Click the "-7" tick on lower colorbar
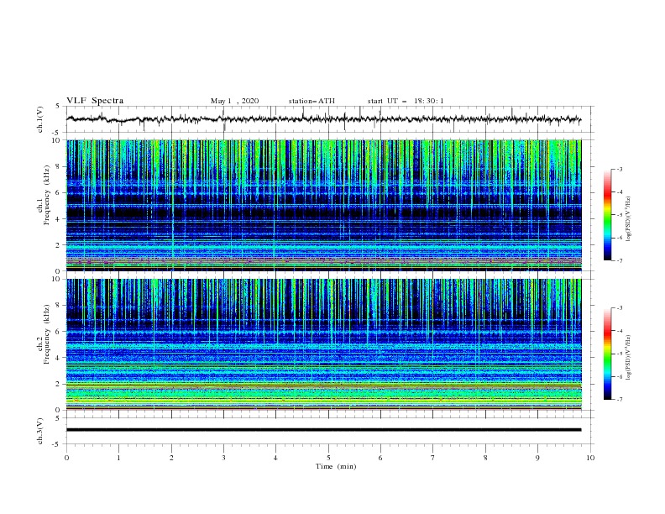This screenshot has height=514, width=665. coord(620,400)
